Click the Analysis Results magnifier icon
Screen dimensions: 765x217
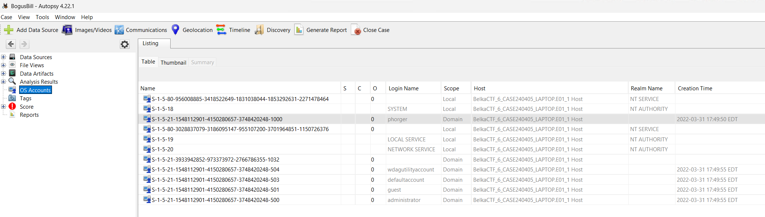click(13, 82)
